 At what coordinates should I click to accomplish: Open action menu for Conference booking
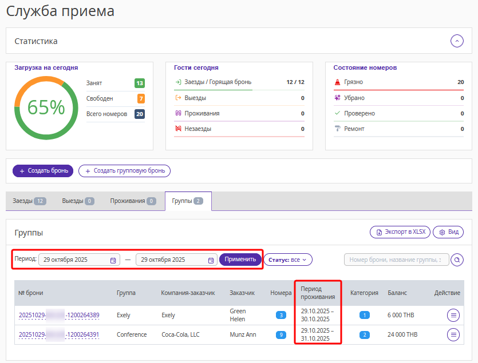453,334
